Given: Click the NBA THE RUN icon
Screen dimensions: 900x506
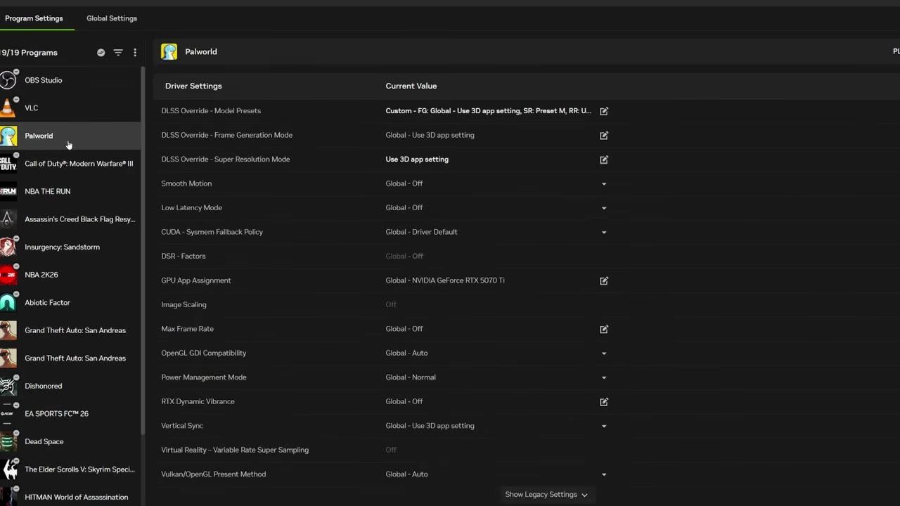Looking at the screenshot, I should 8,191.
